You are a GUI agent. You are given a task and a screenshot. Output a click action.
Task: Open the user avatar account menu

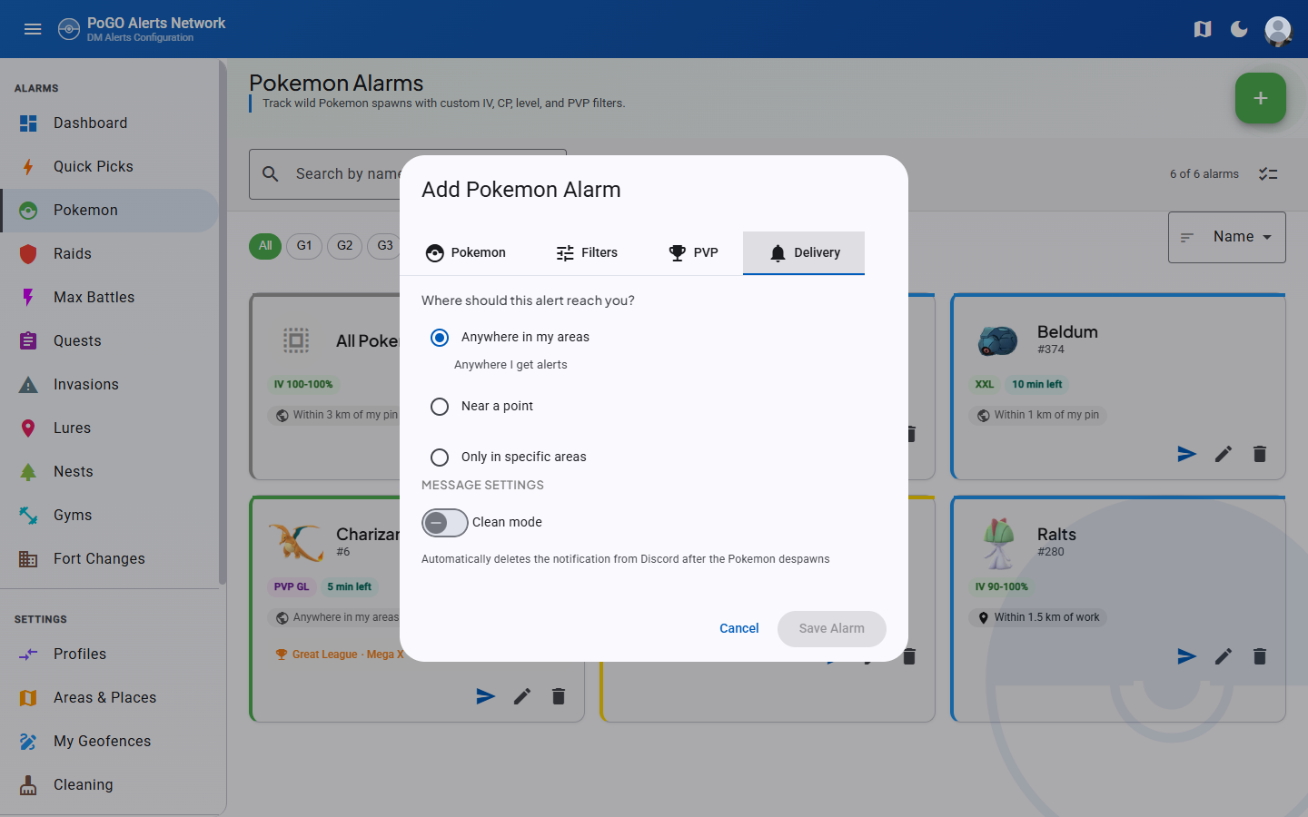(1278, 30)
